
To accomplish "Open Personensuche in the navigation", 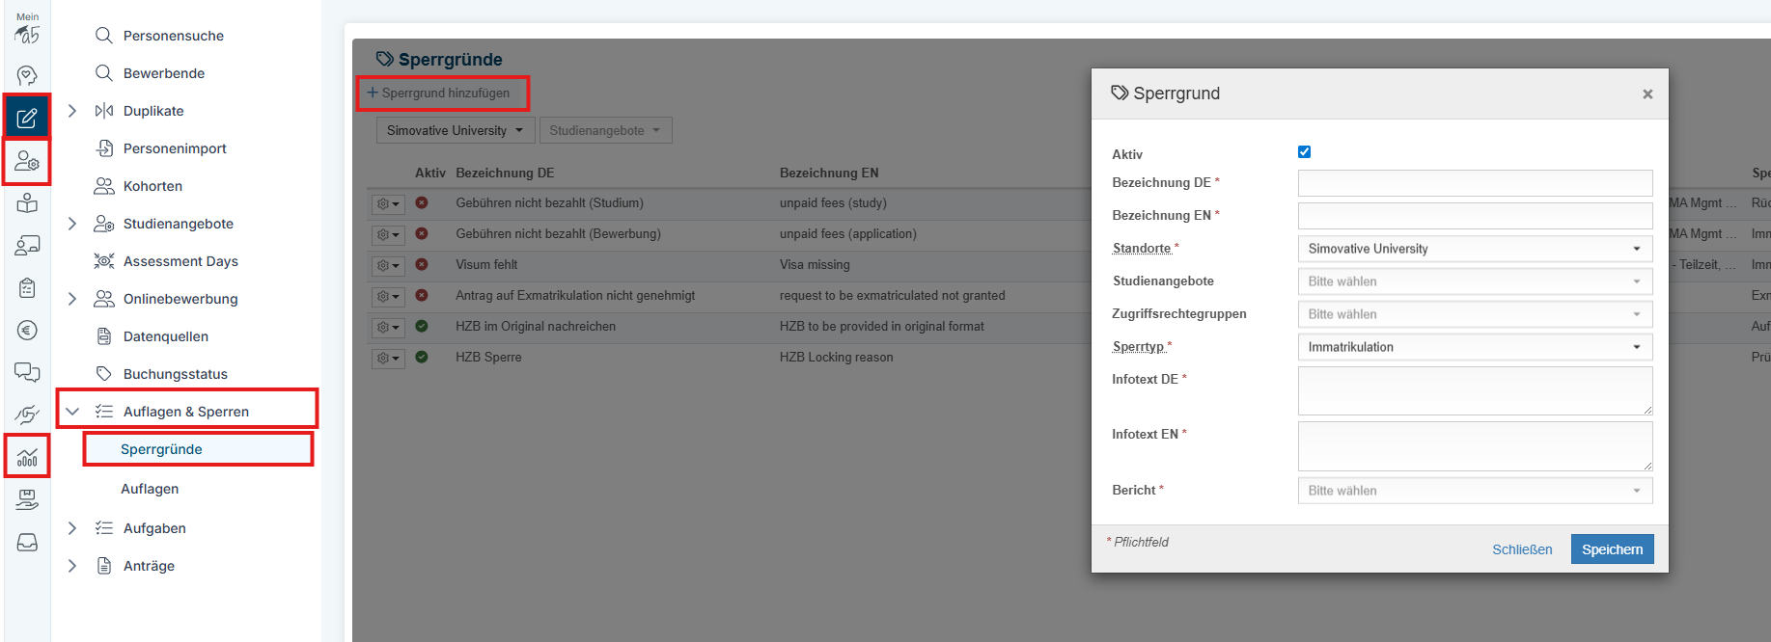I will click(173, 36).
